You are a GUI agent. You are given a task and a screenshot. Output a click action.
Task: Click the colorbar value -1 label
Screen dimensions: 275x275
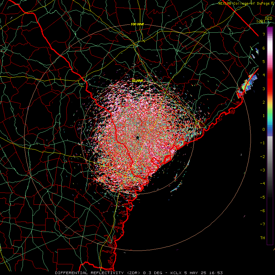[262, 143]
